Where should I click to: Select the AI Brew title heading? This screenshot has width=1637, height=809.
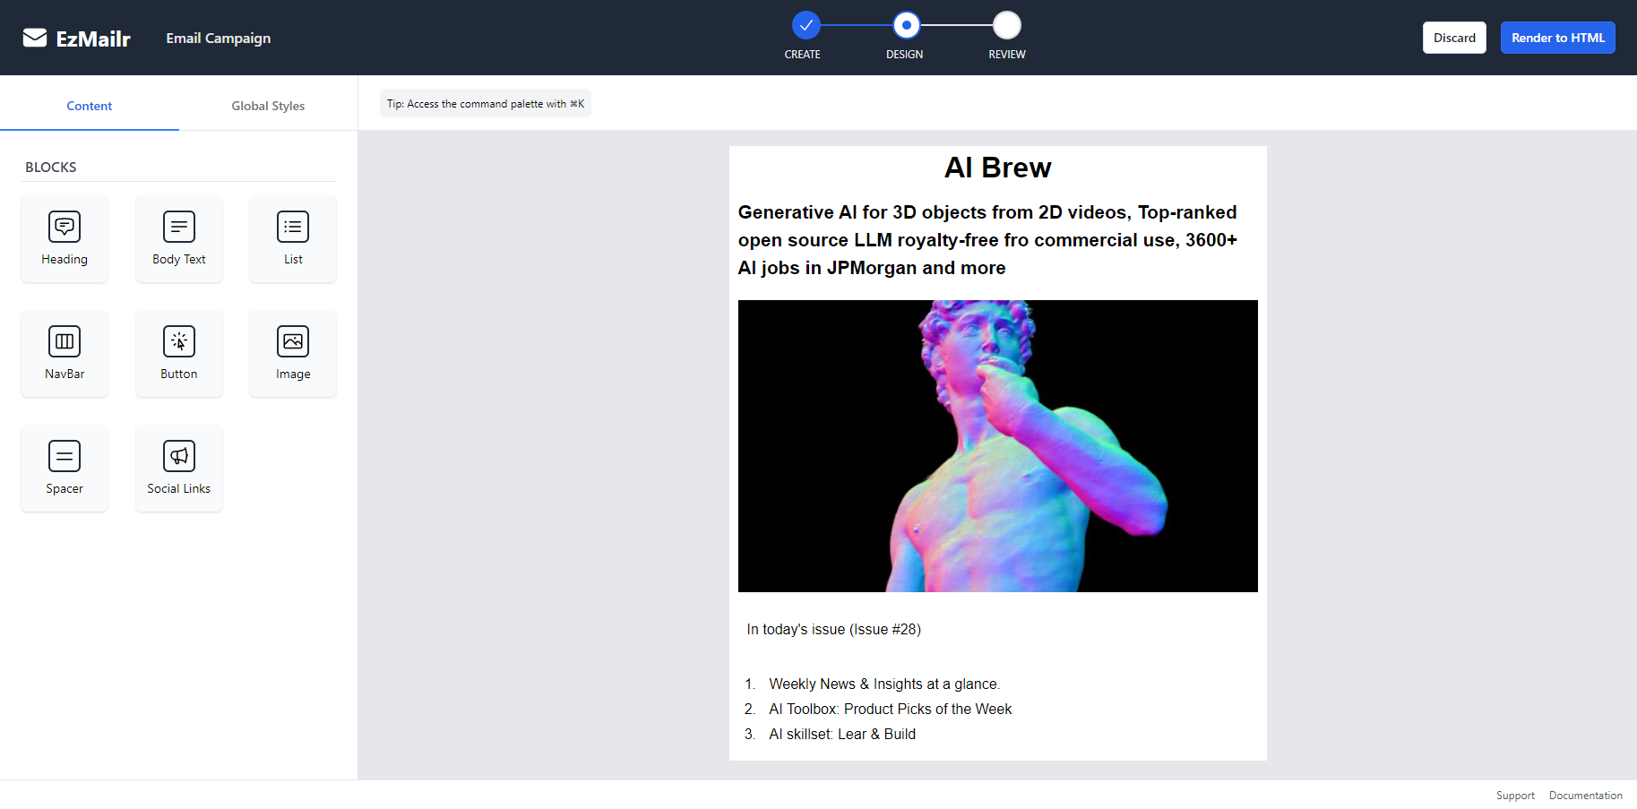point(997,168)
